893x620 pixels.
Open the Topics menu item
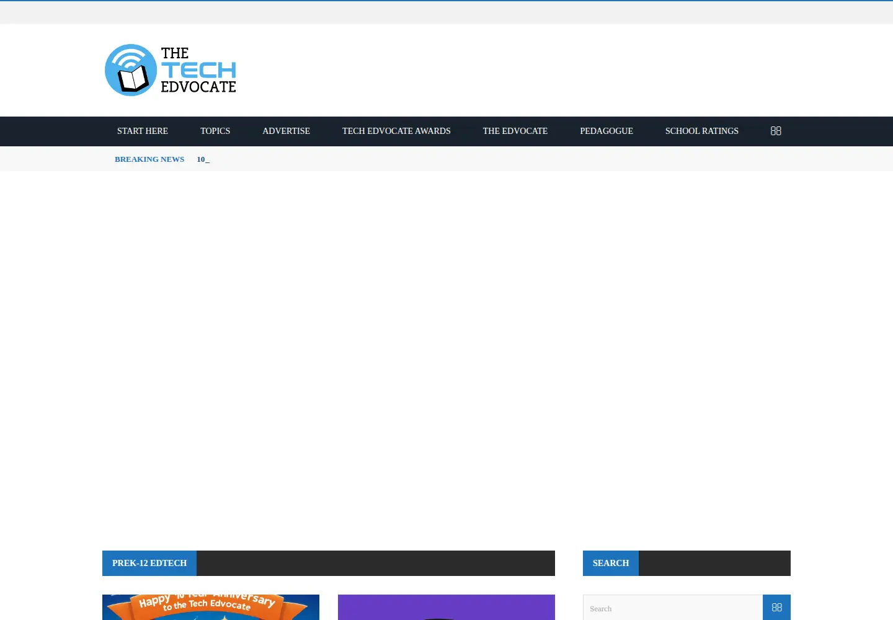(215, 131)
